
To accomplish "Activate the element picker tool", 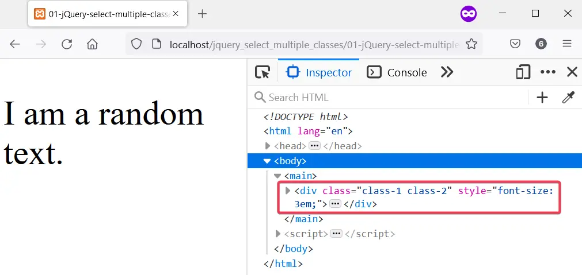I will (x=263, y=72).
